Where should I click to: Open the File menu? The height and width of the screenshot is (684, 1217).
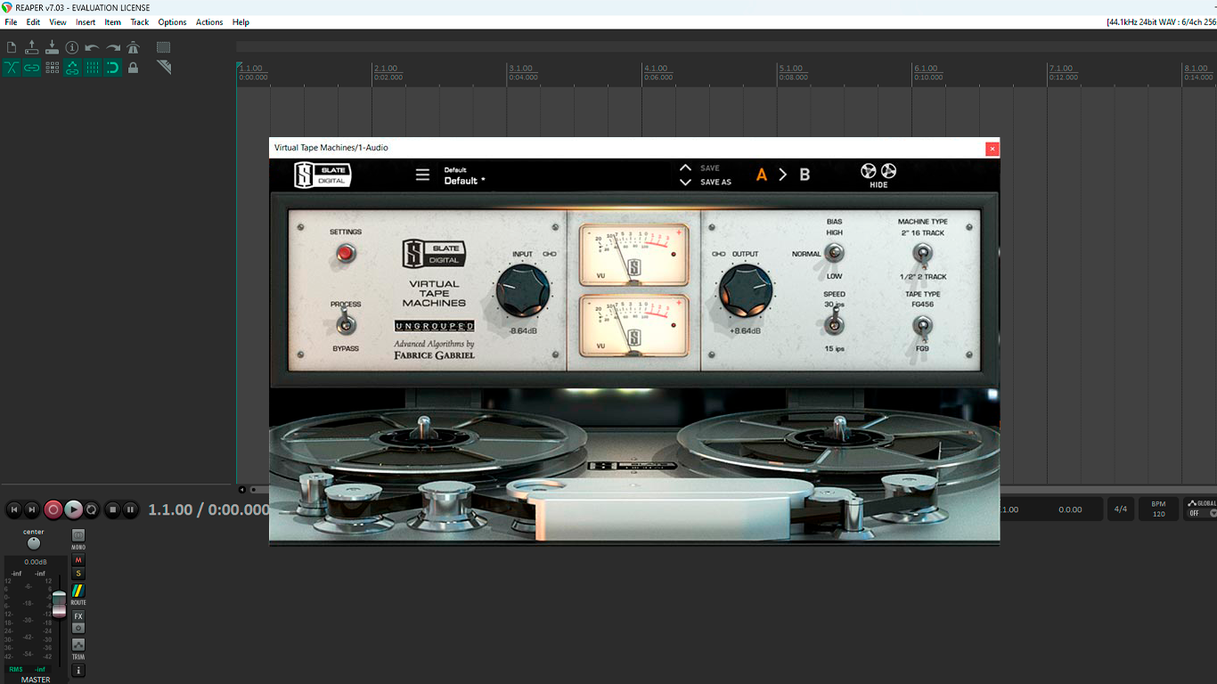point(11,22)
